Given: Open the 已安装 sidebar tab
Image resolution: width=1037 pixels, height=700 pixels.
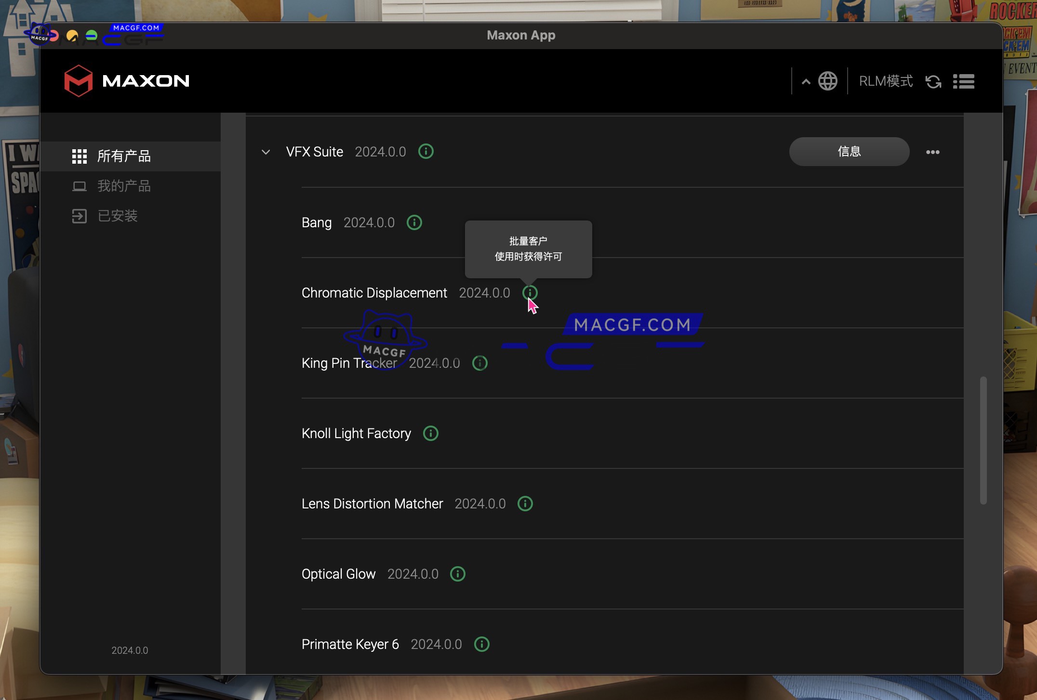Looking at the screenshot, I should click(x=118, y=216).
